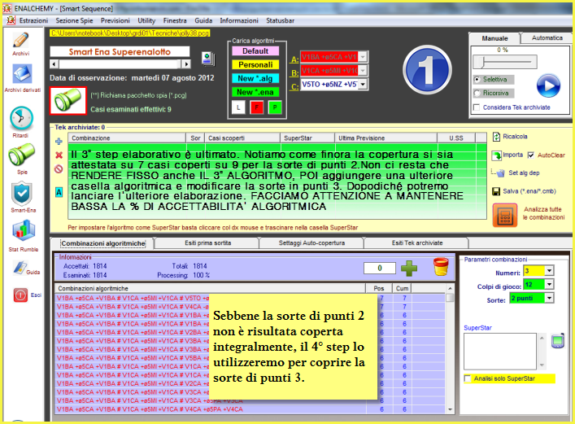This screenshot has height=424, width=575.
Task: Switch to Settaggi Auto-copertura tab
Action: (x=311, y=243)
